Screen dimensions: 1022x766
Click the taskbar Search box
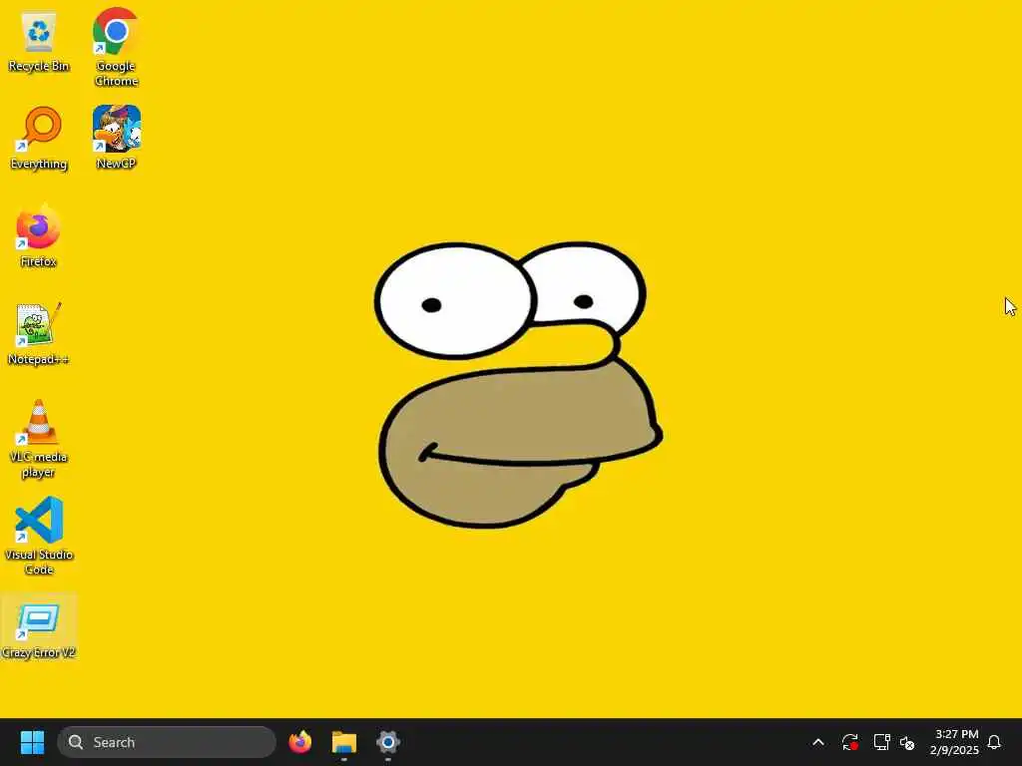point(167,742)
